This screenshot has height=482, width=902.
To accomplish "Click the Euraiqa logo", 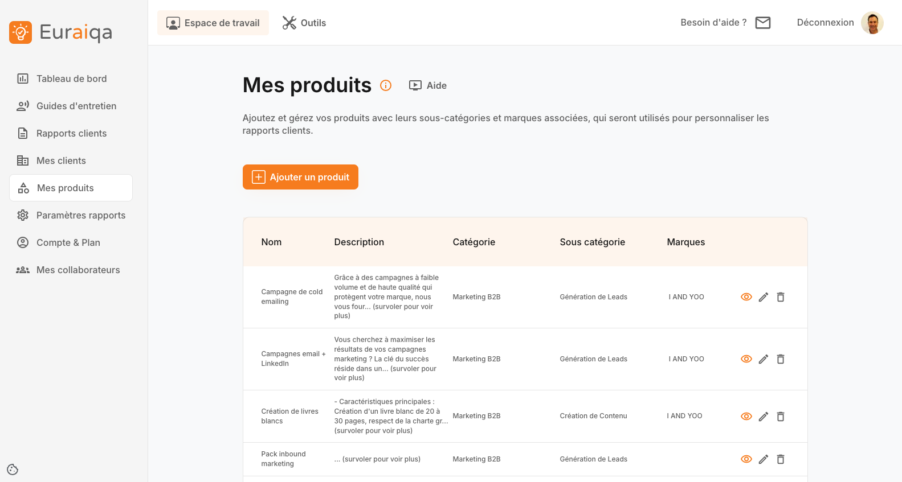I will point(61,32).
